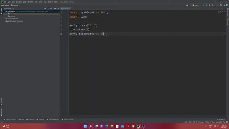Viewport: 229px width, 129px height.
Task: Open Windows Start menu
Action: (86, 126)
